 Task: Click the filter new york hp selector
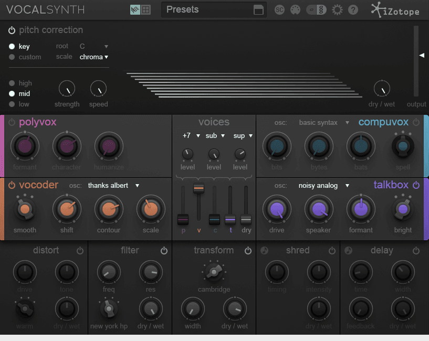109,309
